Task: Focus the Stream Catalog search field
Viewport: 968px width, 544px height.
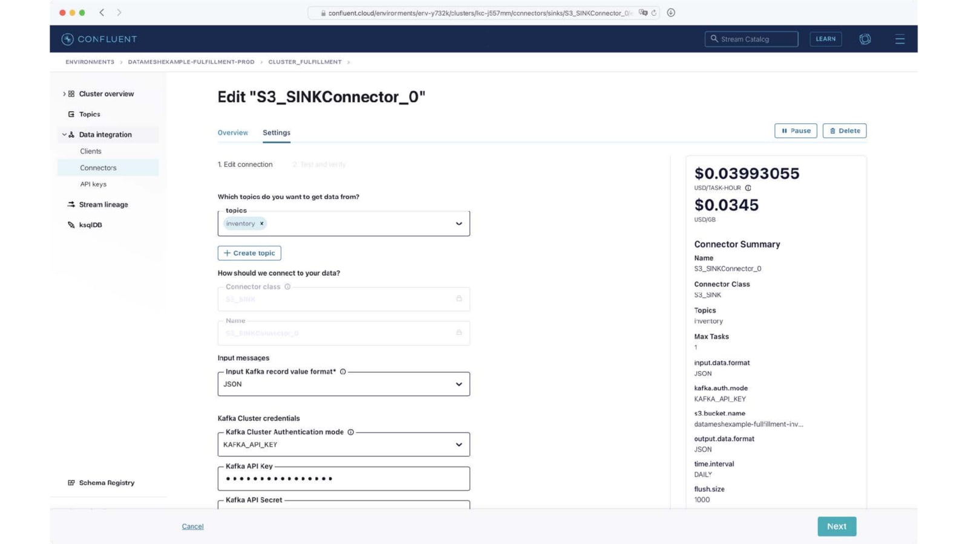Action: tap(751, 39)
